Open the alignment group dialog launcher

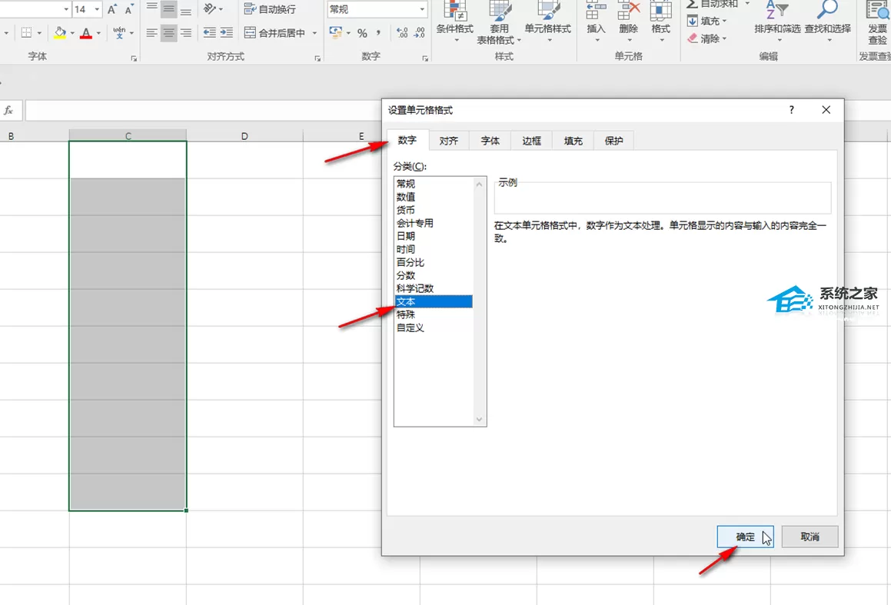318,58
